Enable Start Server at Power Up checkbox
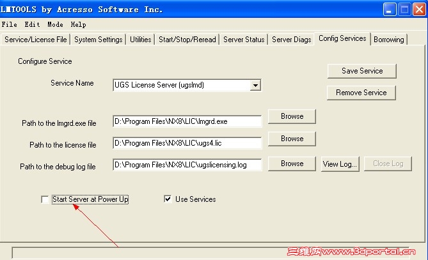The image size is (428, 260). point(45,199)
